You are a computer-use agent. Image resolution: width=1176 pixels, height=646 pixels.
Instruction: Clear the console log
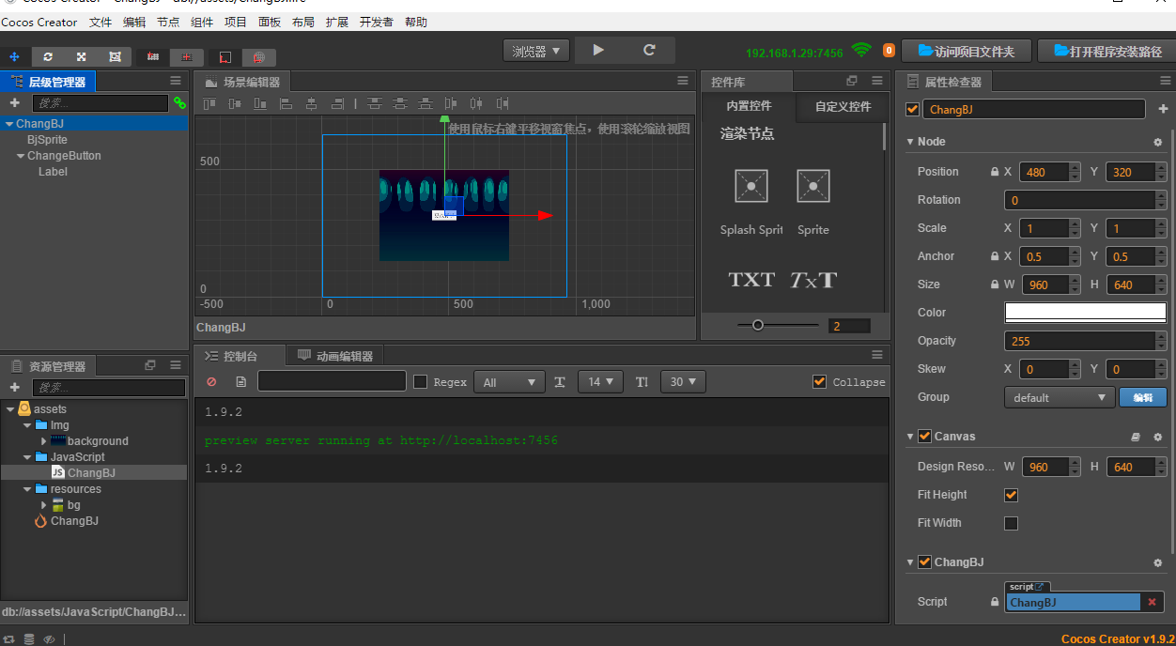[x=211, y=382]
